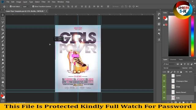This screenshot has height=110, width=196.
Task: Select the Zoom tool
Action: [x=3, y=86]
